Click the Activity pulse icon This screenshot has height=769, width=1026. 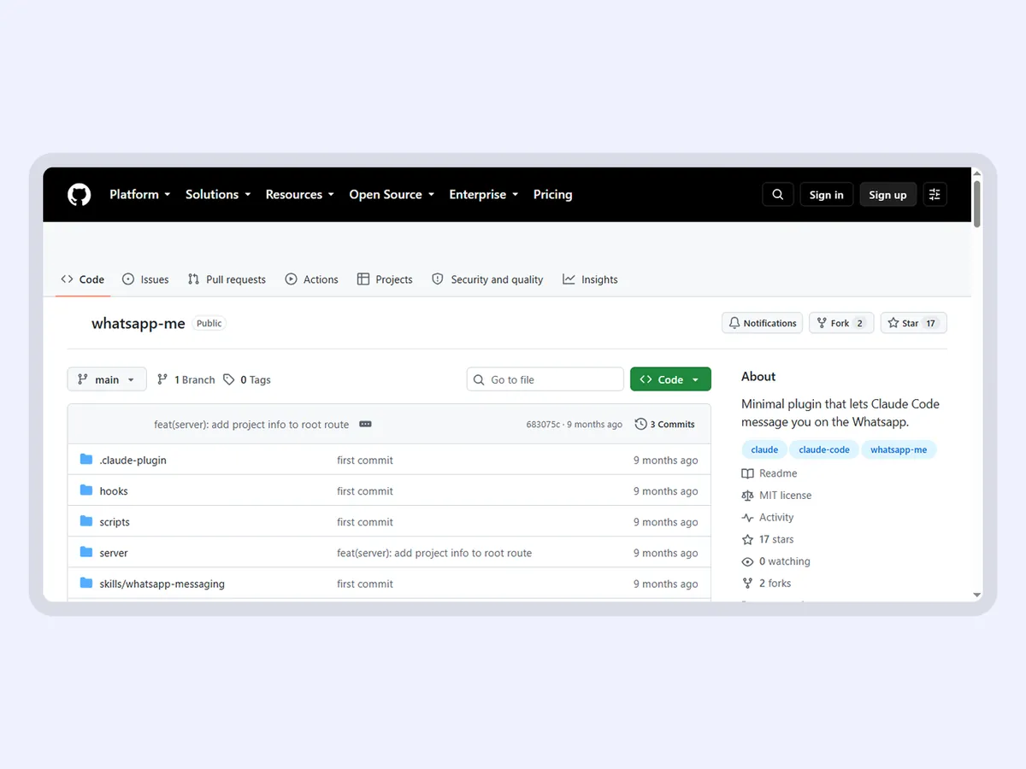click(x=748, y=518)
